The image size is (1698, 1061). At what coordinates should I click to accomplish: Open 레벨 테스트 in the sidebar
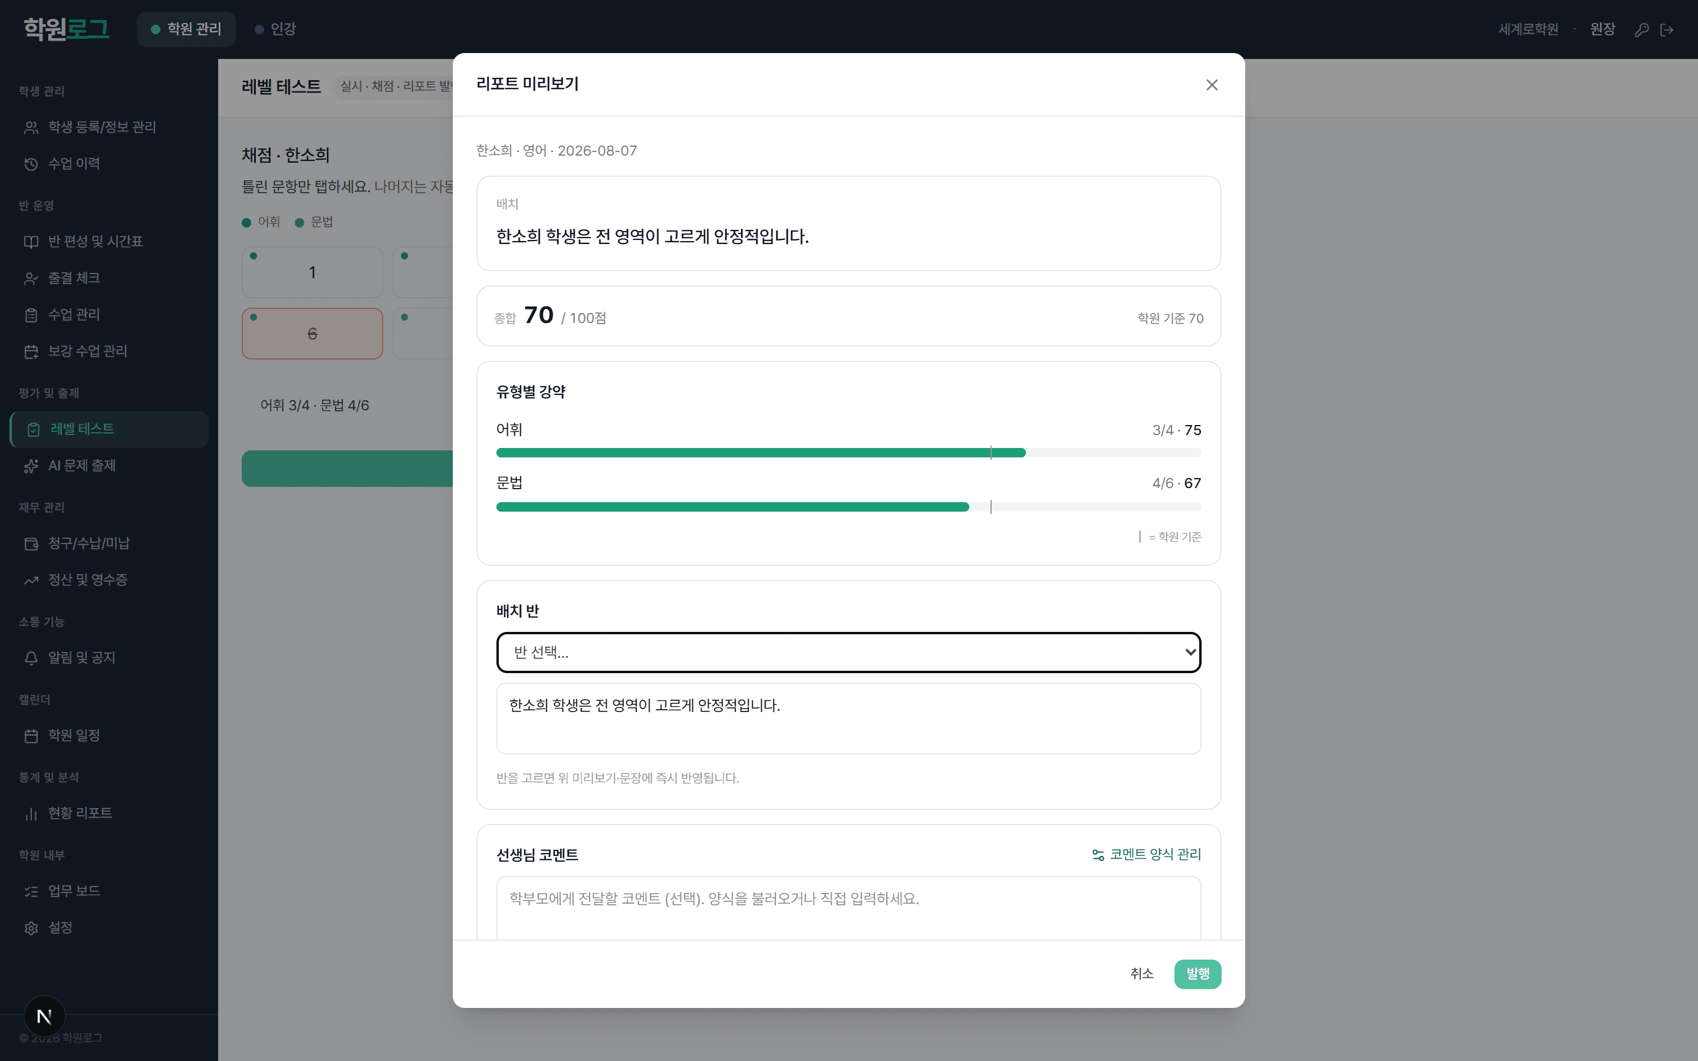click(x=110, y=429)
